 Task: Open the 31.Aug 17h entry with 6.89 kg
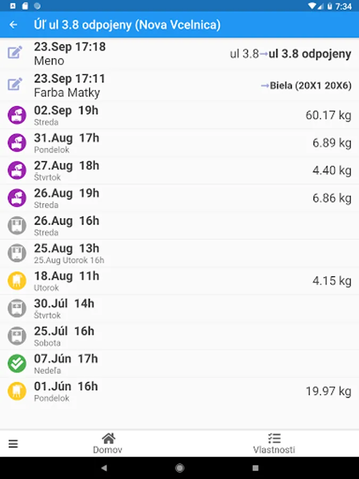click(179, 143)
